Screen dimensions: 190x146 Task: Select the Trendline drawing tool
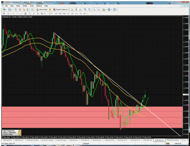[x=22, y=14]
